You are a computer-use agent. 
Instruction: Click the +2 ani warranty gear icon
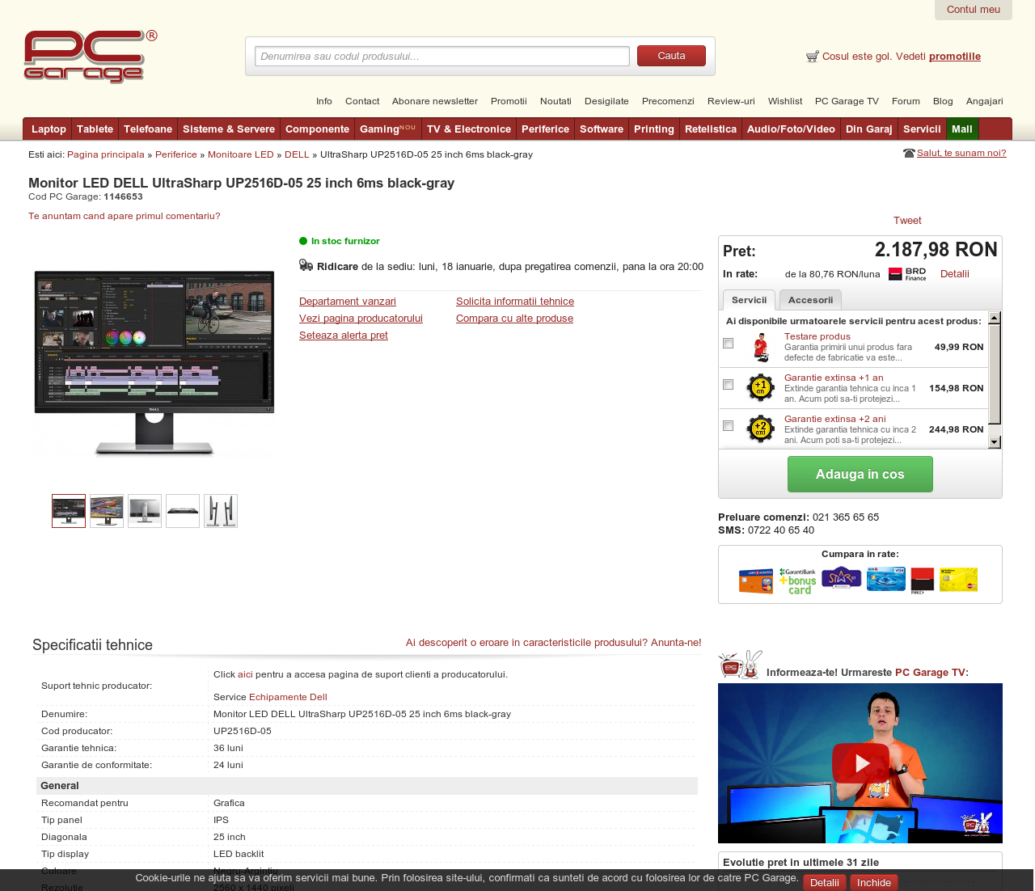tap(760, 429)
